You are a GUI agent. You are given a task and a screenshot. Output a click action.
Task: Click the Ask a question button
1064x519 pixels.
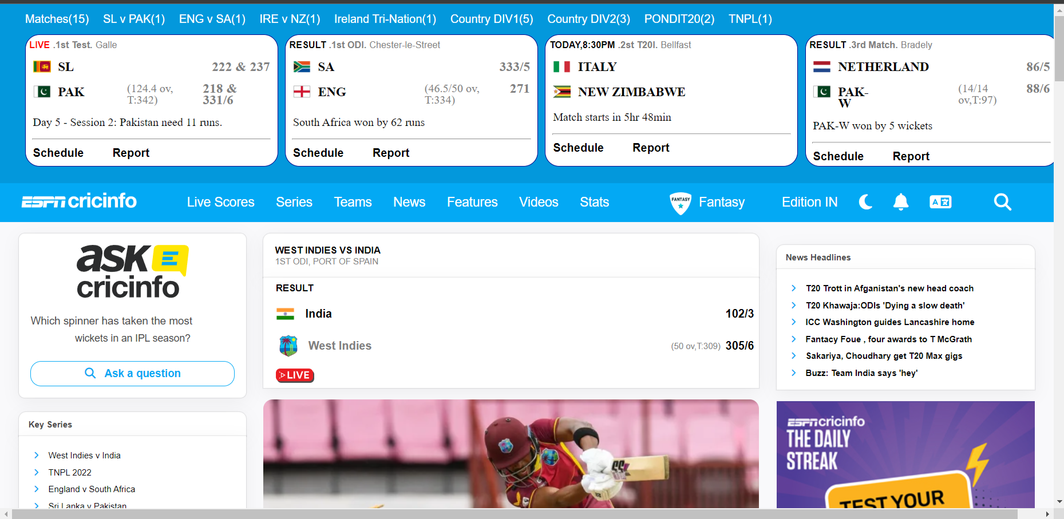tap(132, 374)
